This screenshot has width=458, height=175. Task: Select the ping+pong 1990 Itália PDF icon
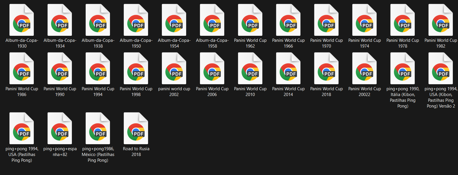(403, 68)
